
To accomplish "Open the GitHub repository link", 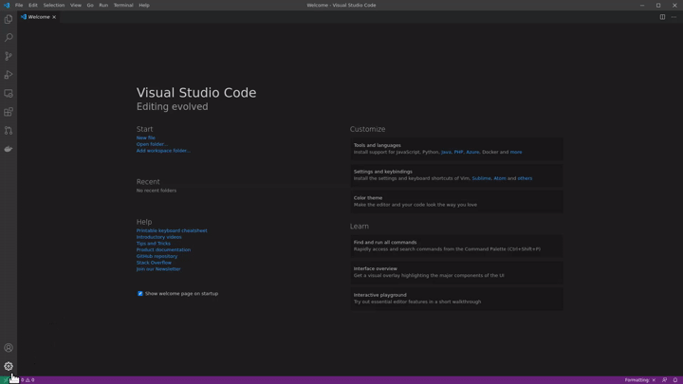I will coord(157,256).
